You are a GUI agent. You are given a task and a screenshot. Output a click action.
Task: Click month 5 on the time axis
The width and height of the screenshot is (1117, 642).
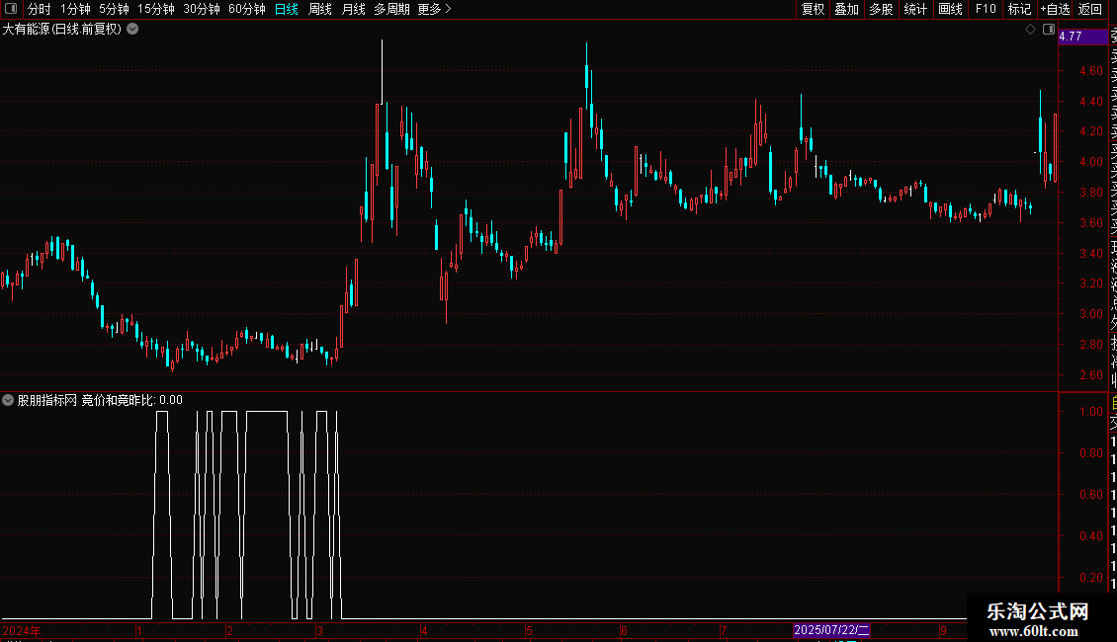pyautogui.click(x=529, y=630)
